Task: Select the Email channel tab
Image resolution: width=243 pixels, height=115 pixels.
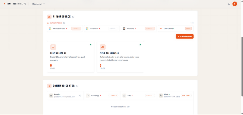Action: coord(65,96)
